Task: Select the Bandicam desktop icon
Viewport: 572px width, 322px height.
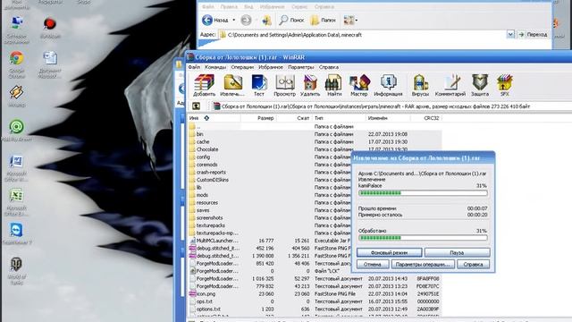Action: 50,28
